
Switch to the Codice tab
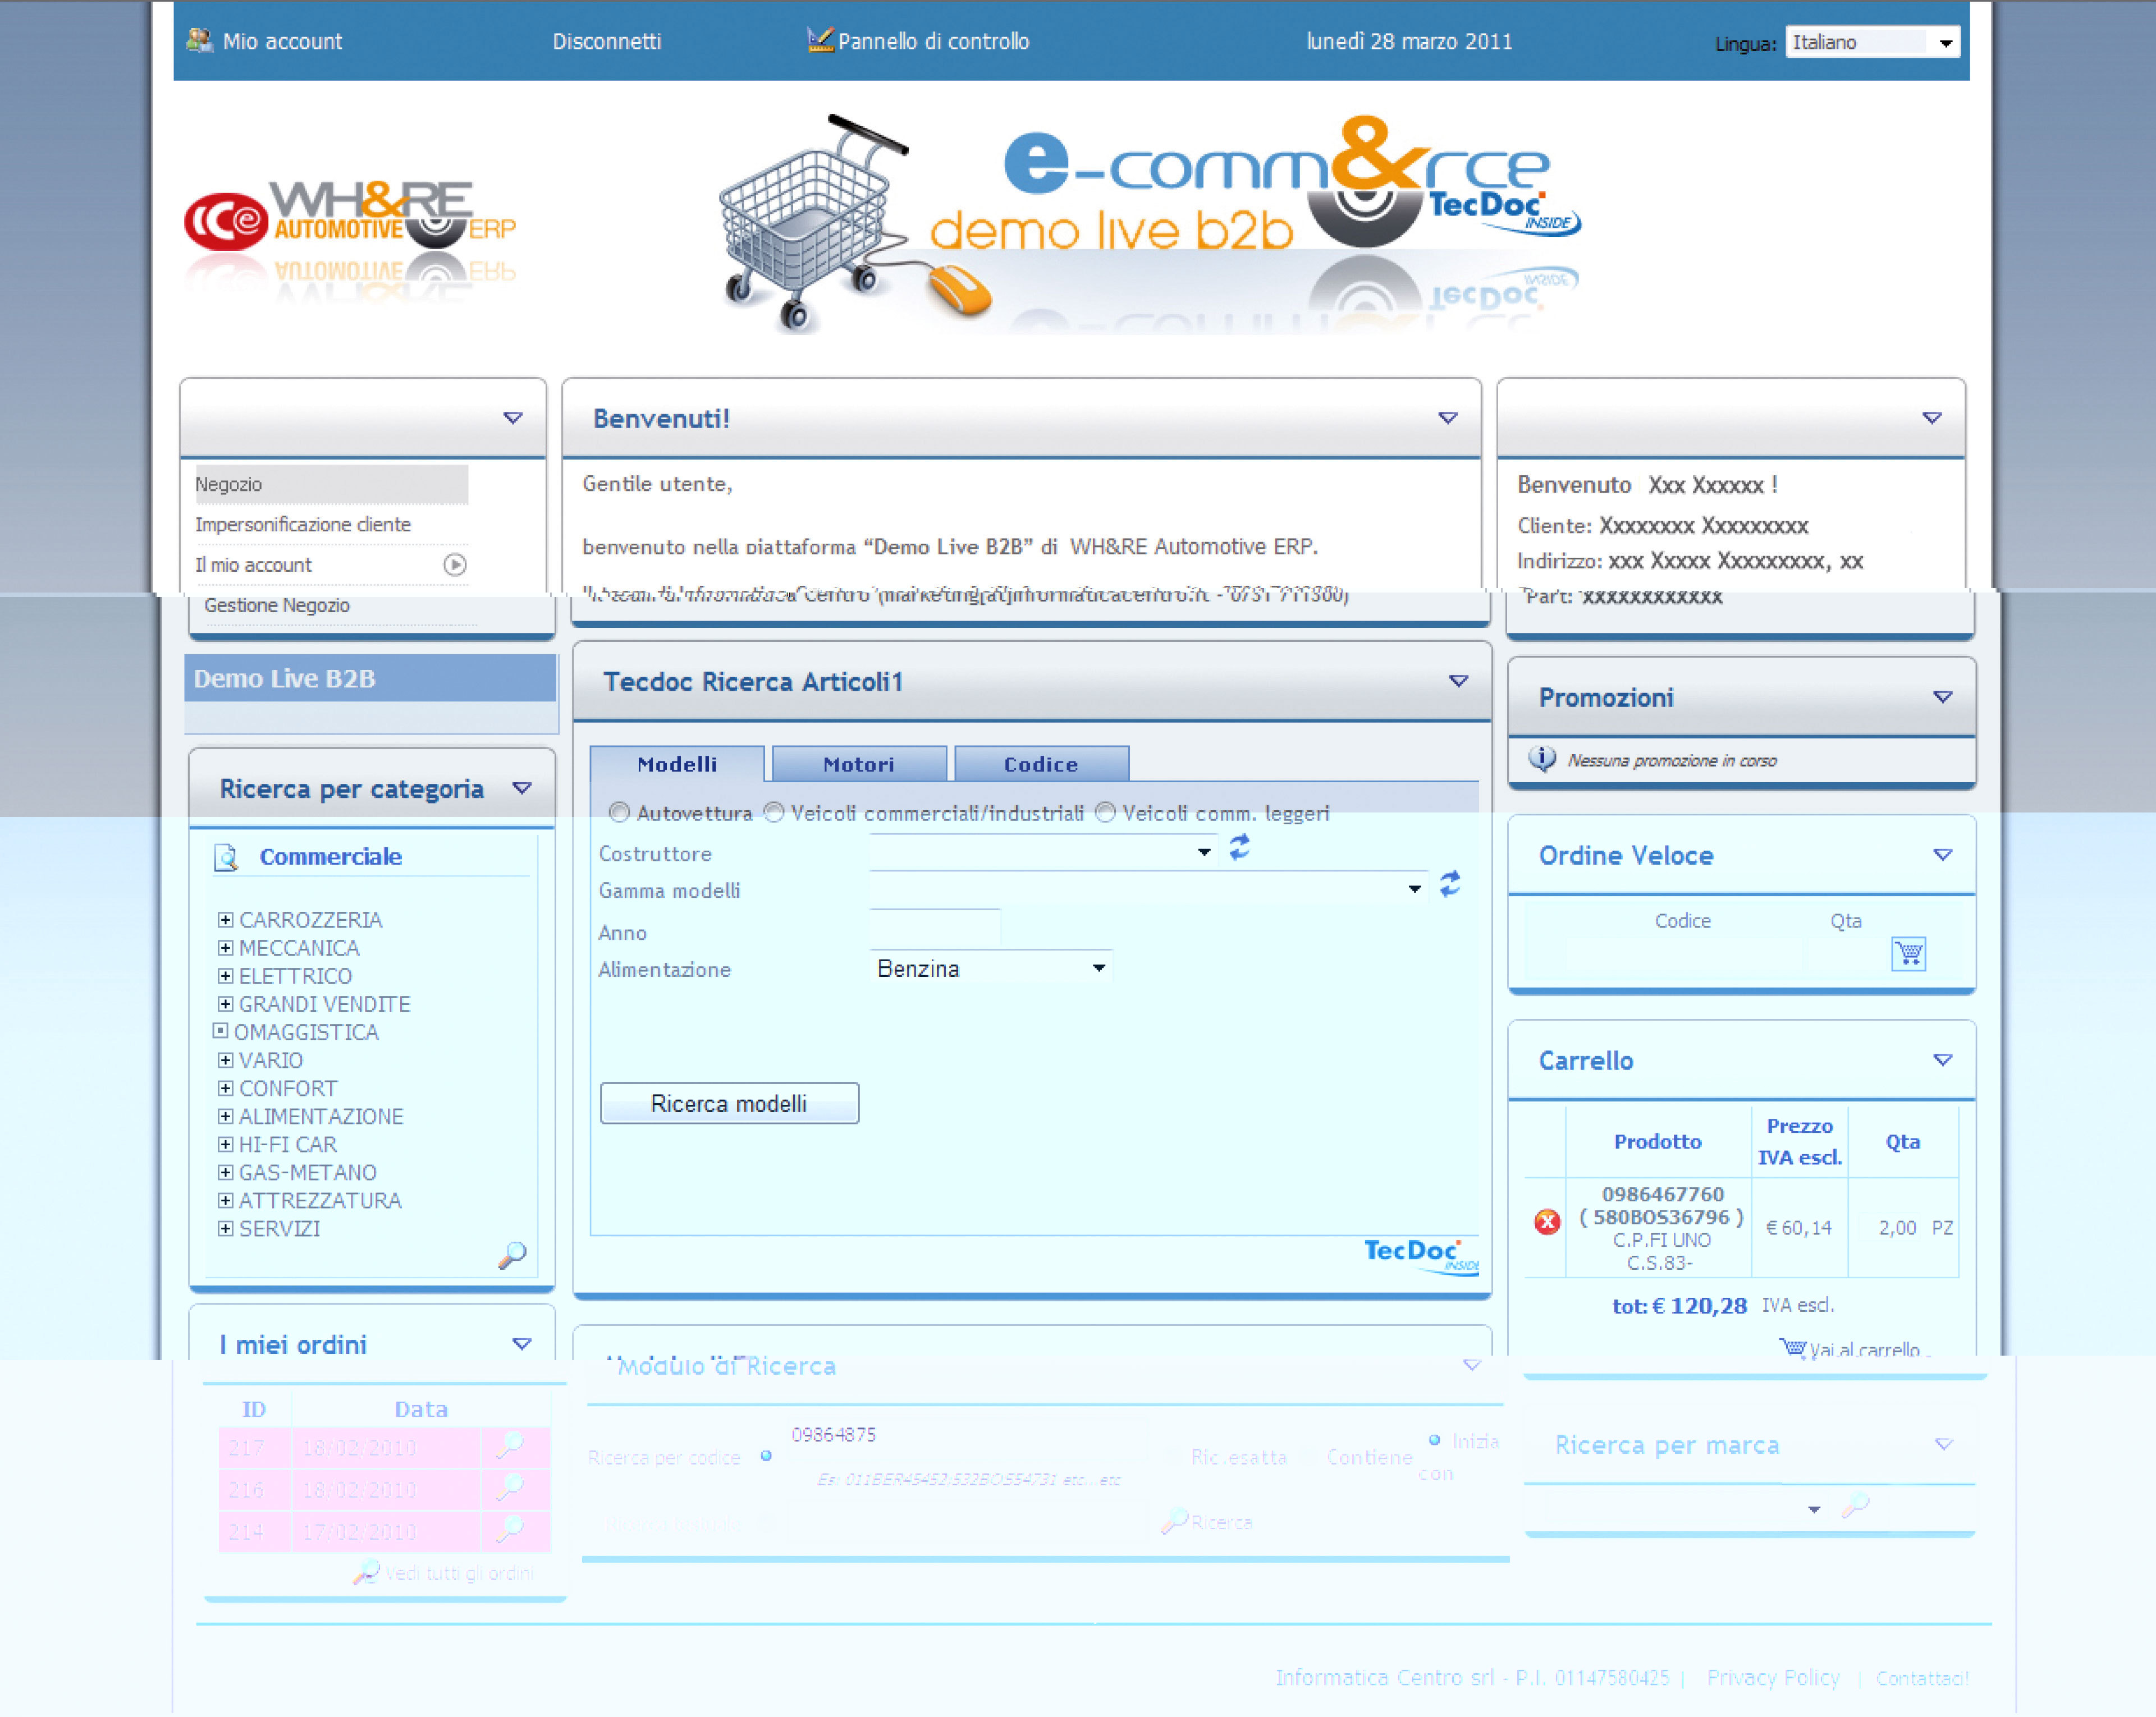pyautogui.click(x=1041, y=764)
